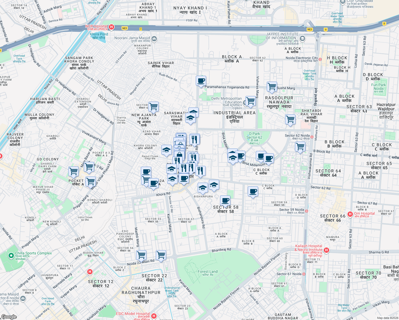The image size is (399, 320).
Task: Open the shopping cart icon near Noida 22 Main Rd
Action: pos(141,255)
